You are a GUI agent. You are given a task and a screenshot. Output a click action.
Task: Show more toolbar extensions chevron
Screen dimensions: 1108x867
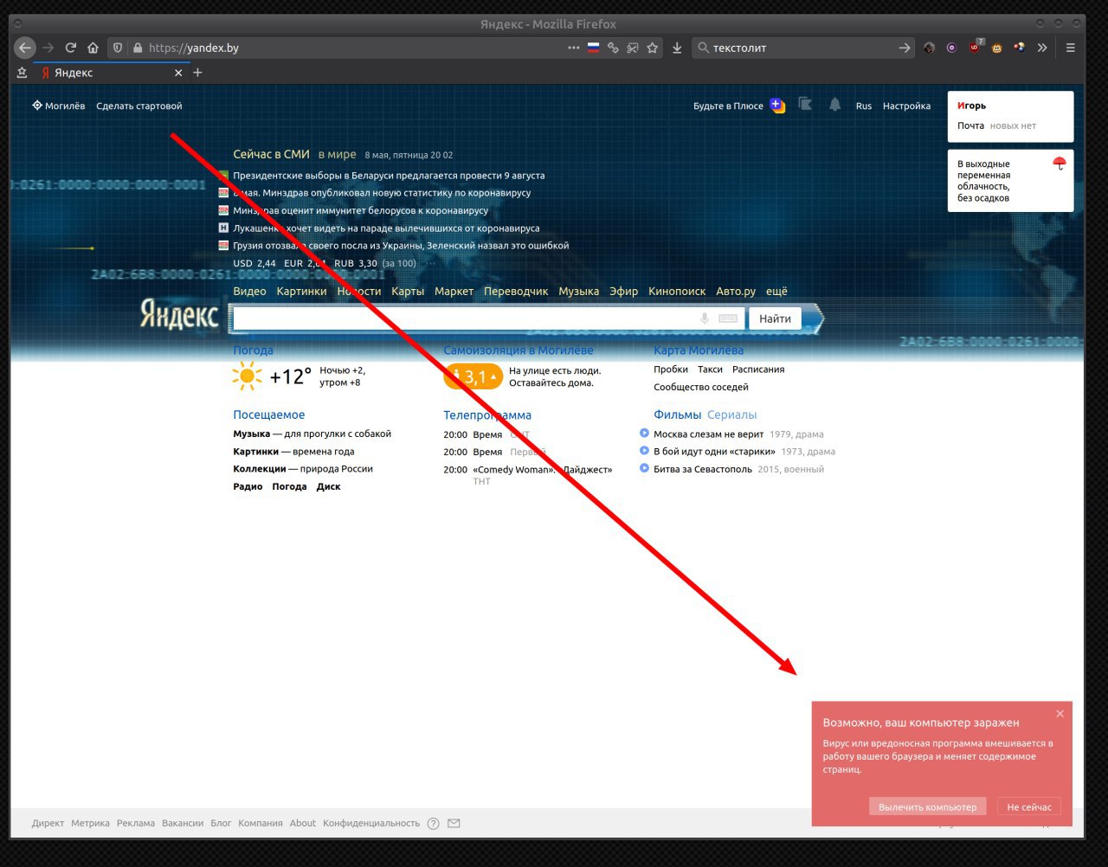coord(1042,48)
